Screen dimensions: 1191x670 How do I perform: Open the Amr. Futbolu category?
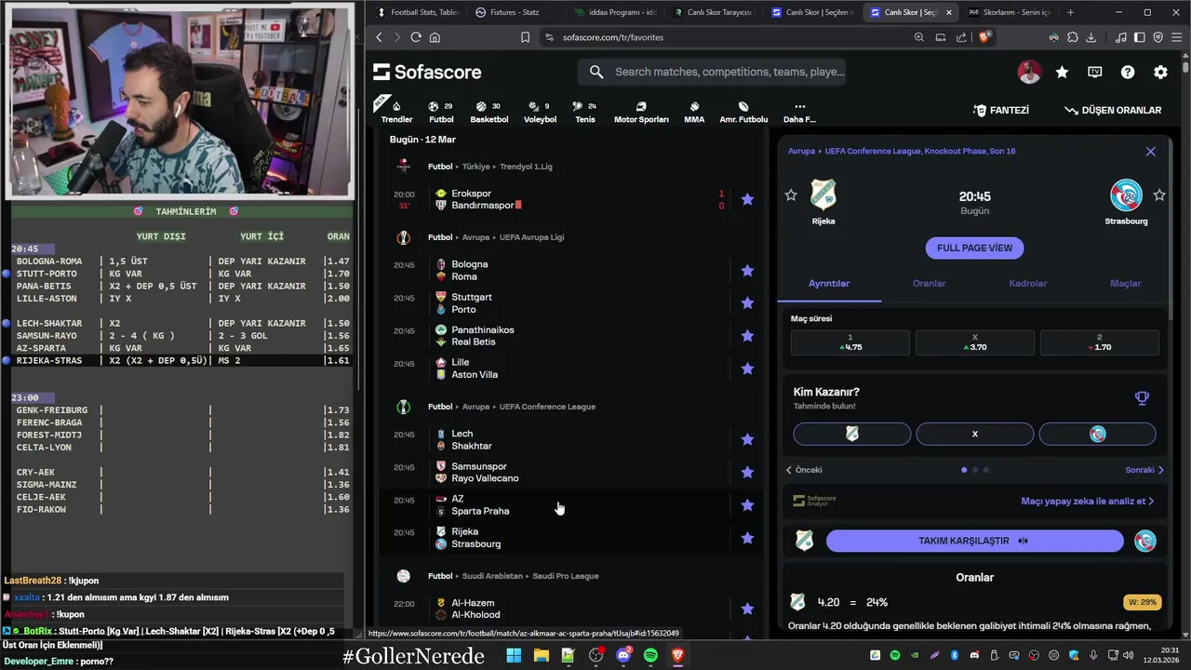tap(743, 112)
